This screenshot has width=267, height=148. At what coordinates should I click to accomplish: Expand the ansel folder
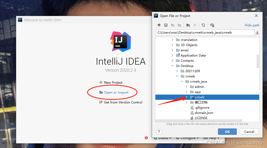[x=172, y=50]
